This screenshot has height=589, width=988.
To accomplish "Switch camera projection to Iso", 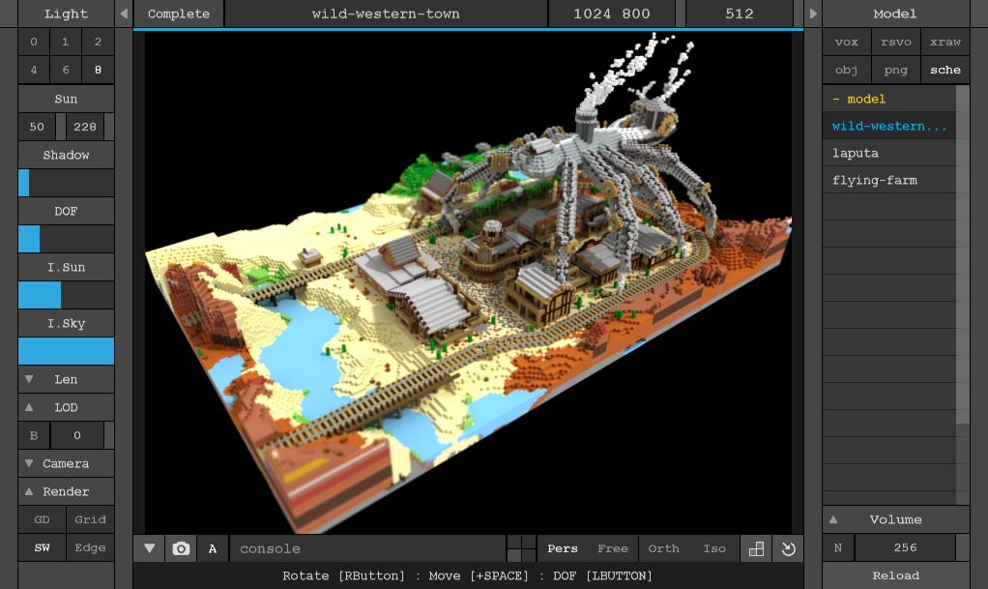I will (x=714, y=548).
